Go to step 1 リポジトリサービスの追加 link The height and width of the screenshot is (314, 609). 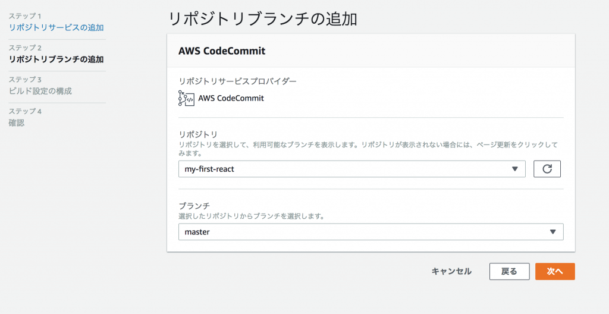tap(56, 28)
